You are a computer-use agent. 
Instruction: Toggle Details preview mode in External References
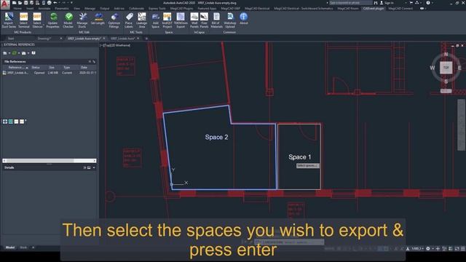(x=89, y=167)
